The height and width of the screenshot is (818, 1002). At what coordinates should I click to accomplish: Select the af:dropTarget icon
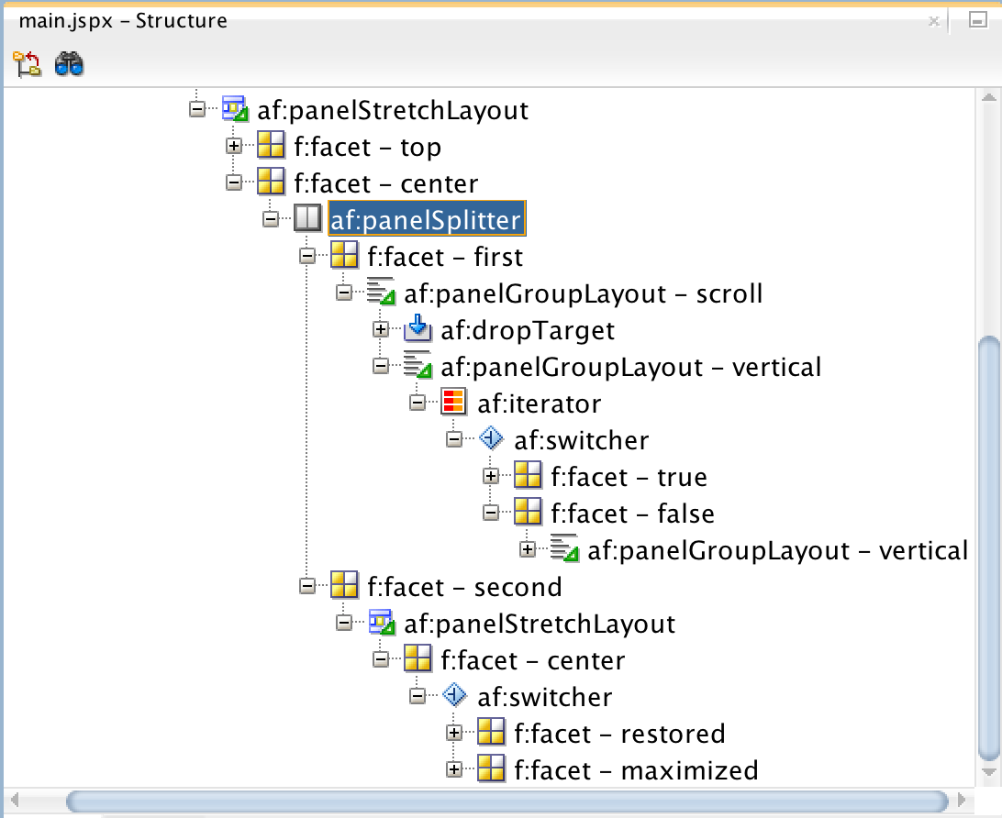pyautogui.click(x=417, y=329)
